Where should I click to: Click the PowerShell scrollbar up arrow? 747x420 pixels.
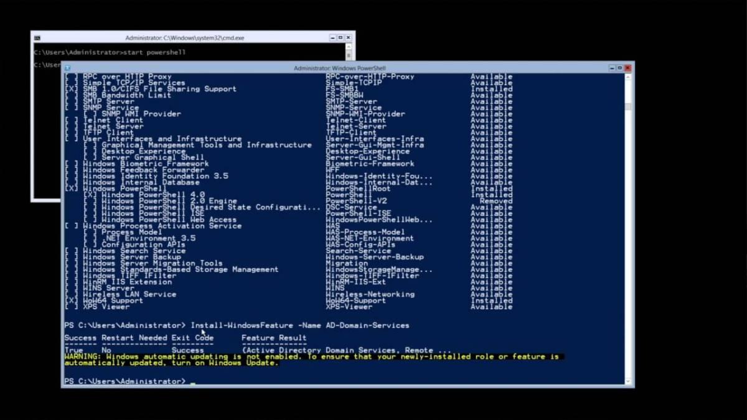click(x=628, y=77)
